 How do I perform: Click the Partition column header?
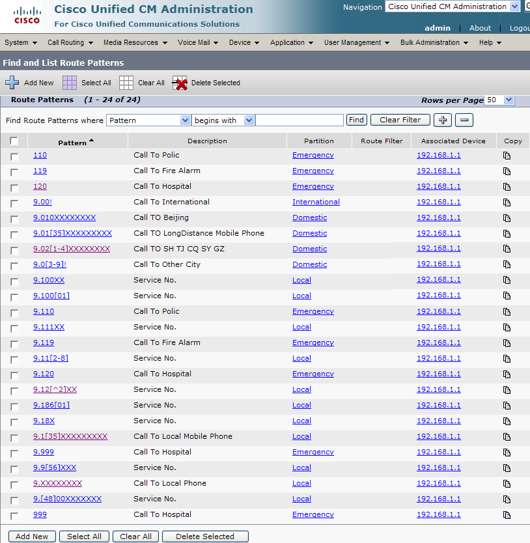point(318,141)
